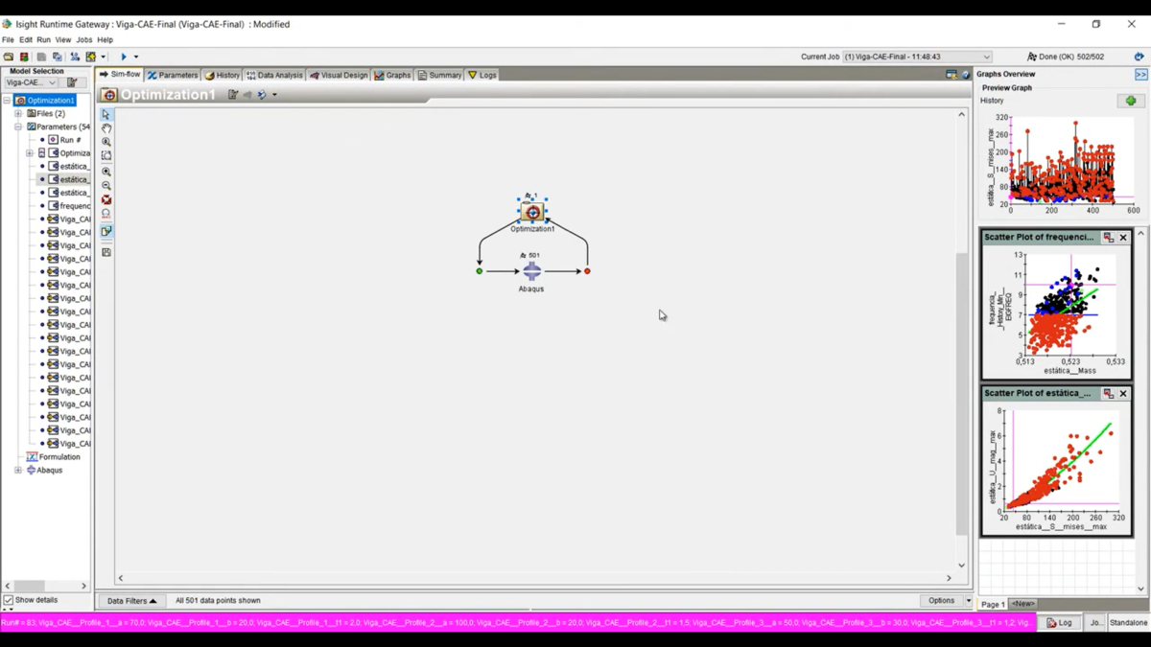Open the Edit menu
Screen dimensions: 1151x647
tap(26, 40)
